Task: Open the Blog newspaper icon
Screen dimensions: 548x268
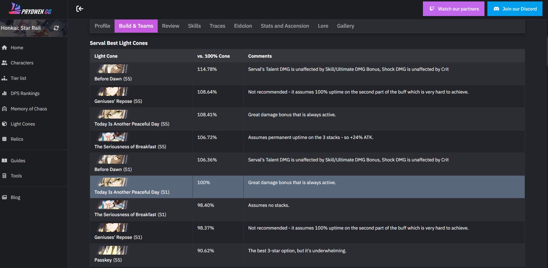Action: coord(4,197)
